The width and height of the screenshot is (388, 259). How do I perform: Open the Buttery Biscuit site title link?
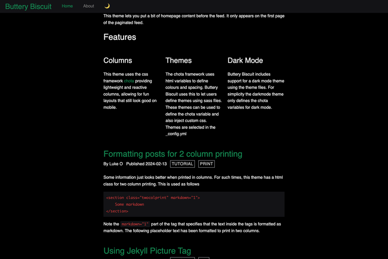(x=28, y=6)
